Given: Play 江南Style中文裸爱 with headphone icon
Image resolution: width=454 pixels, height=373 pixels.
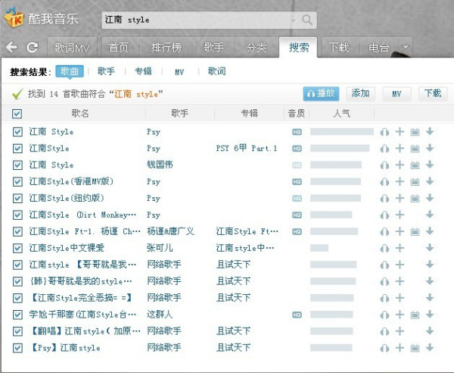Looking at the screenshot, I should pos(384,249).
